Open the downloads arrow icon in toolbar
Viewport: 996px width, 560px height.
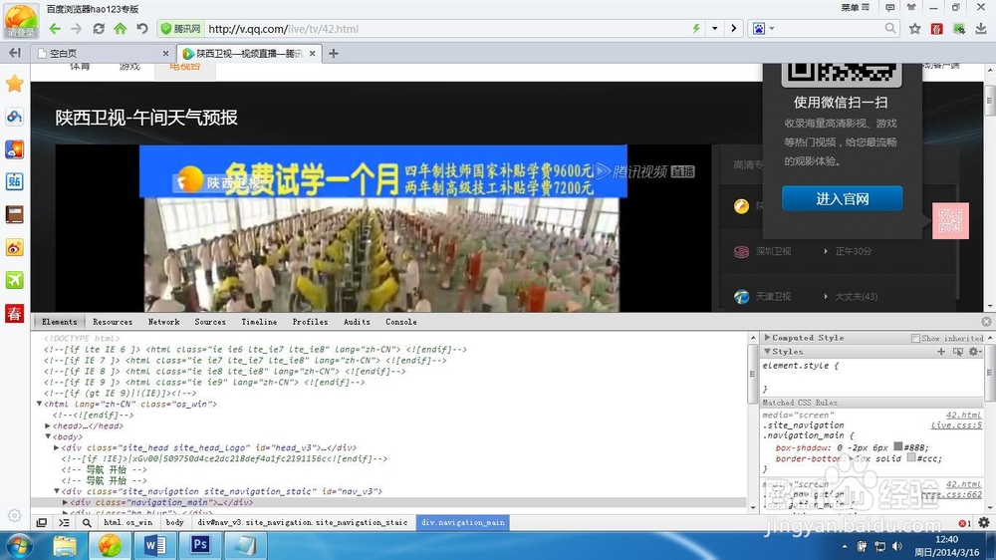click(981, 29)
